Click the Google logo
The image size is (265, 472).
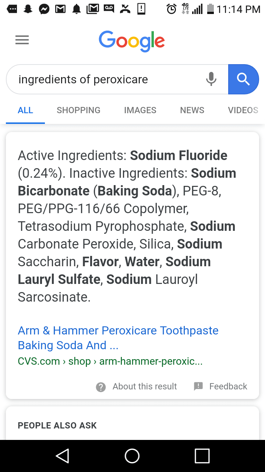(x=132, y=41)
